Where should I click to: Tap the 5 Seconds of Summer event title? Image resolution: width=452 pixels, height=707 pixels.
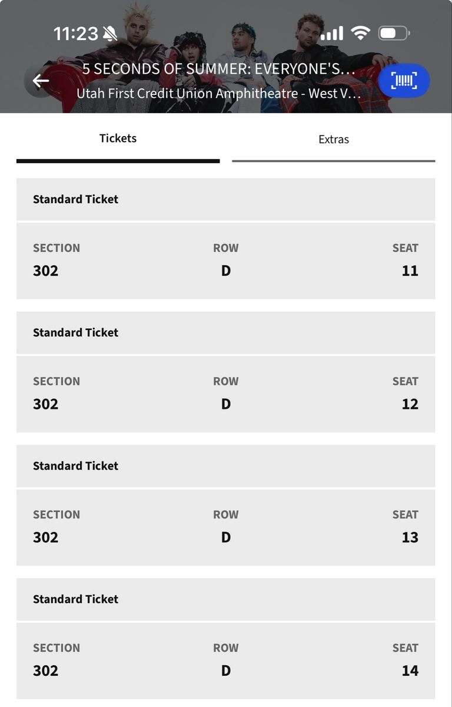coord(218,69)
